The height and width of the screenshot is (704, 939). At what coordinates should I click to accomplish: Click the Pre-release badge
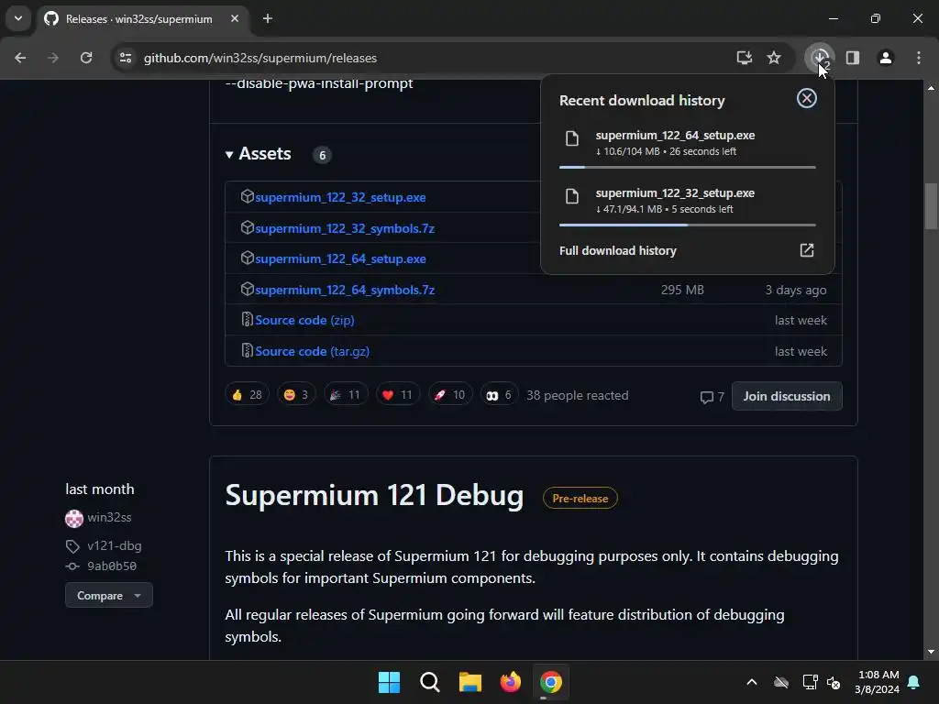point(580,498)
